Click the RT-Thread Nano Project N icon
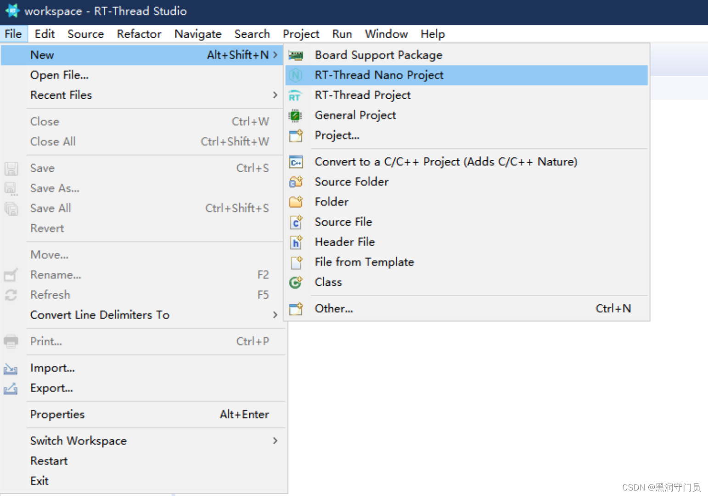This screenshot has width=708, height=496. 296,75
